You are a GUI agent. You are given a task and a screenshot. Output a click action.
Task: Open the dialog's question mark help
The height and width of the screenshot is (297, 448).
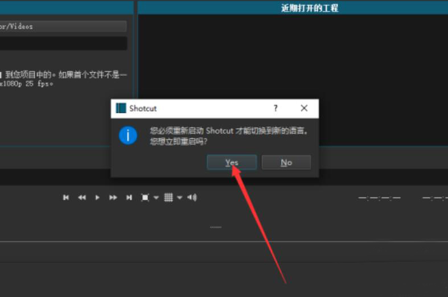tap(276, 108)
